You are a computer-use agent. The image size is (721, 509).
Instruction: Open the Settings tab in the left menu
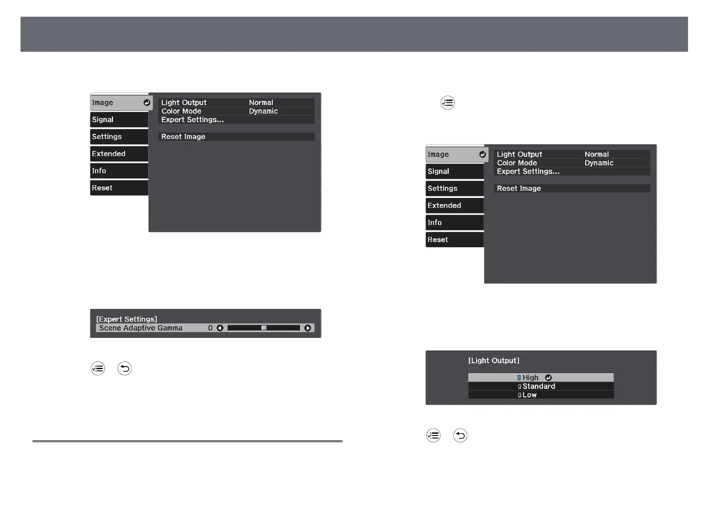point(119,137)
